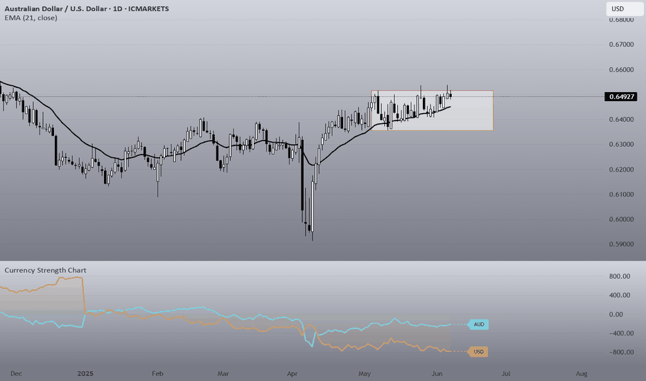Click the -400.00 strength axis value
Viewport: 646px width, 381px height.
pos(620,333)
